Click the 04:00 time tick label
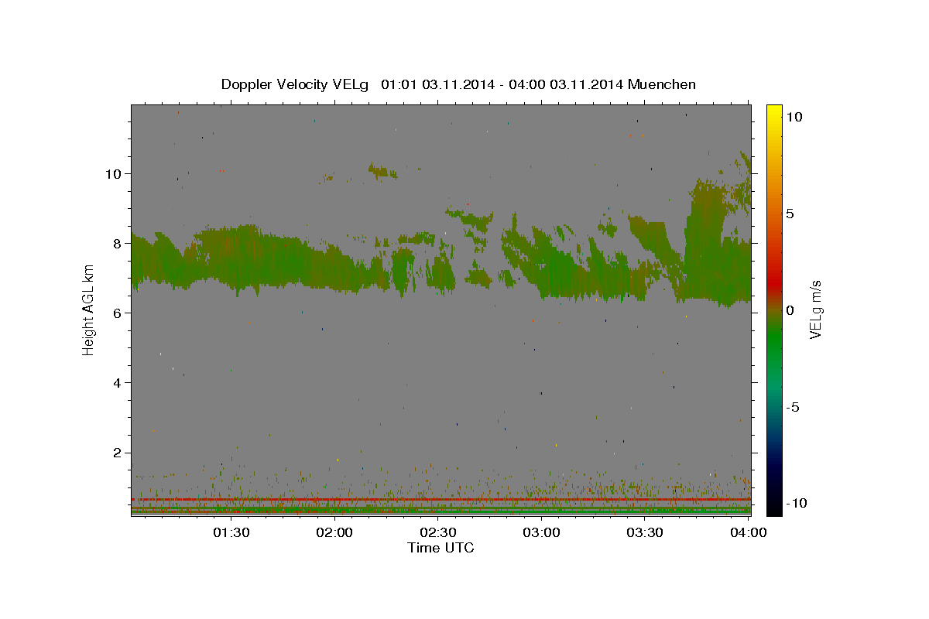929x619 pixels. (x=748, y=532)
